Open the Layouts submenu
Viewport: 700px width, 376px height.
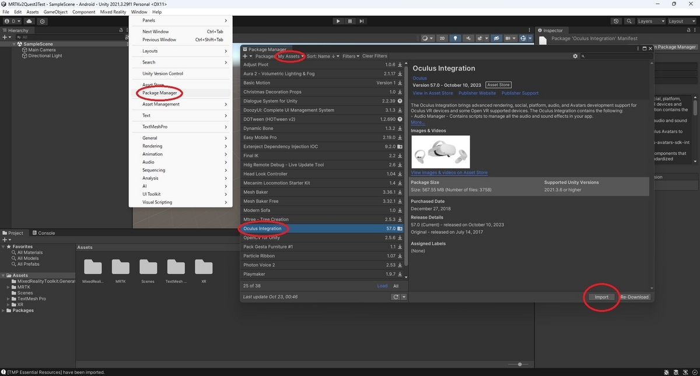[x=180, y=51]
